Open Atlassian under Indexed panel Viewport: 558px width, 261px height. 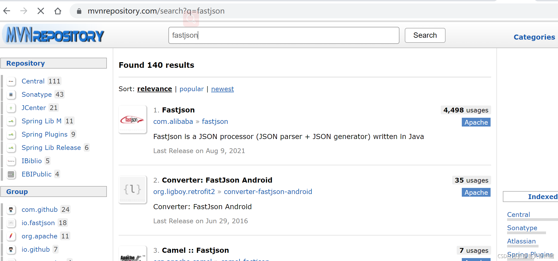pos(521,241)
